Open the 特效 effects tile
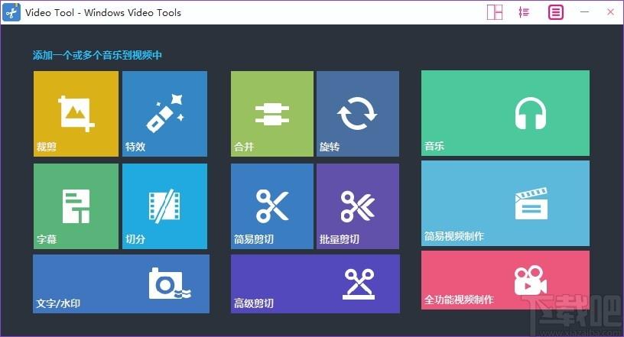This screenshot has width=624, height=337. [x=164, y=114]
